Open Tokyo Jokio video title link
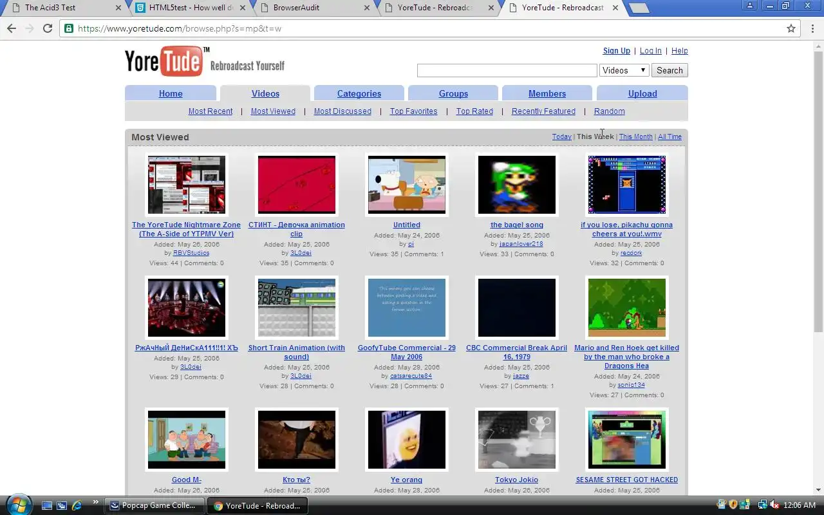This screenshot has width=824, height=515. (517, 480)
